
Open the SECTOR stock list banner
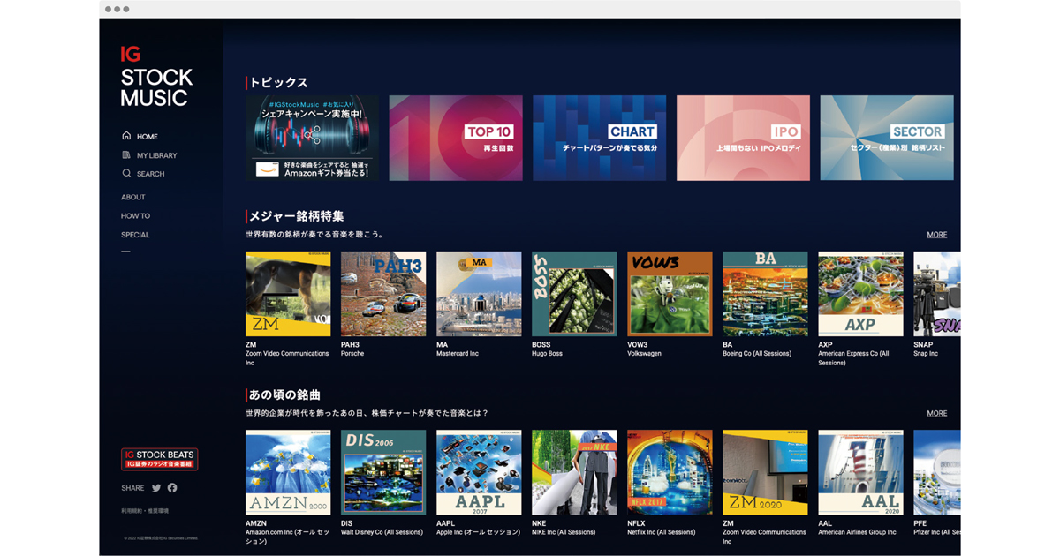point(887,138)
